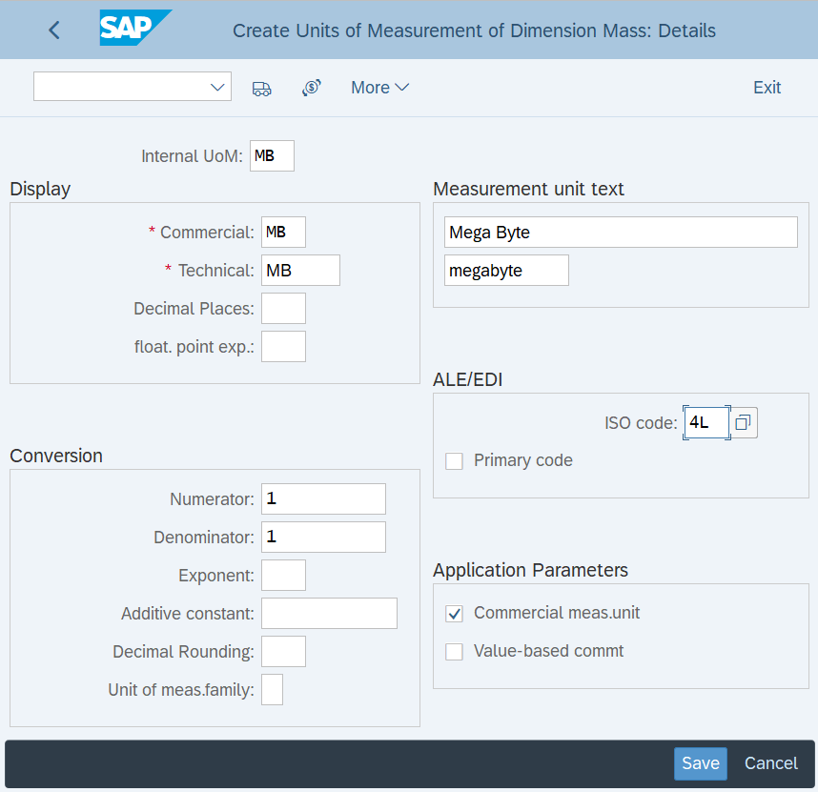Click the Conversion section heading
Image resolution: width=818 pixels, height=792 pixels.
pyautogui.click(x=56, y=456)
